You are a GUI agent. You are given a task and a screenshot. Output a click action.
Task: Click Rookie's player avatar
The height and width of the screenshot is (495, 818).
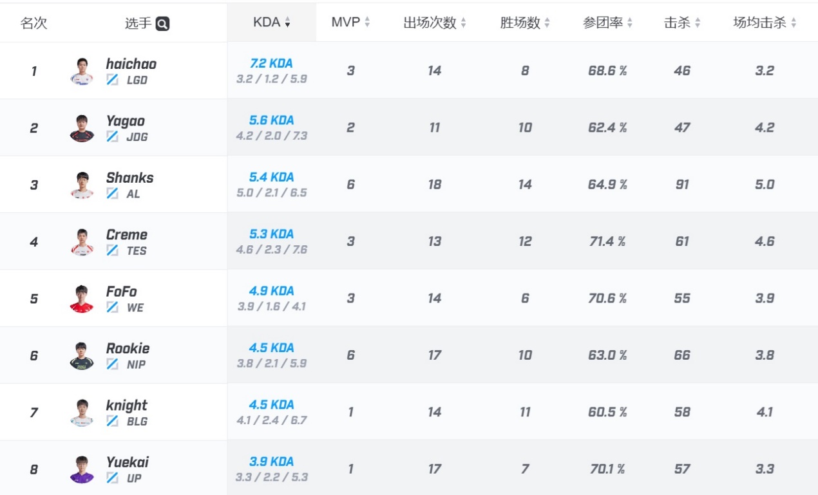coord(82,356)
